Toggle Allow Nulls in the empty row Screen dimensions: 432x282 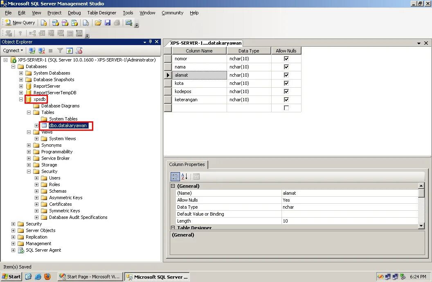[286, 108]
